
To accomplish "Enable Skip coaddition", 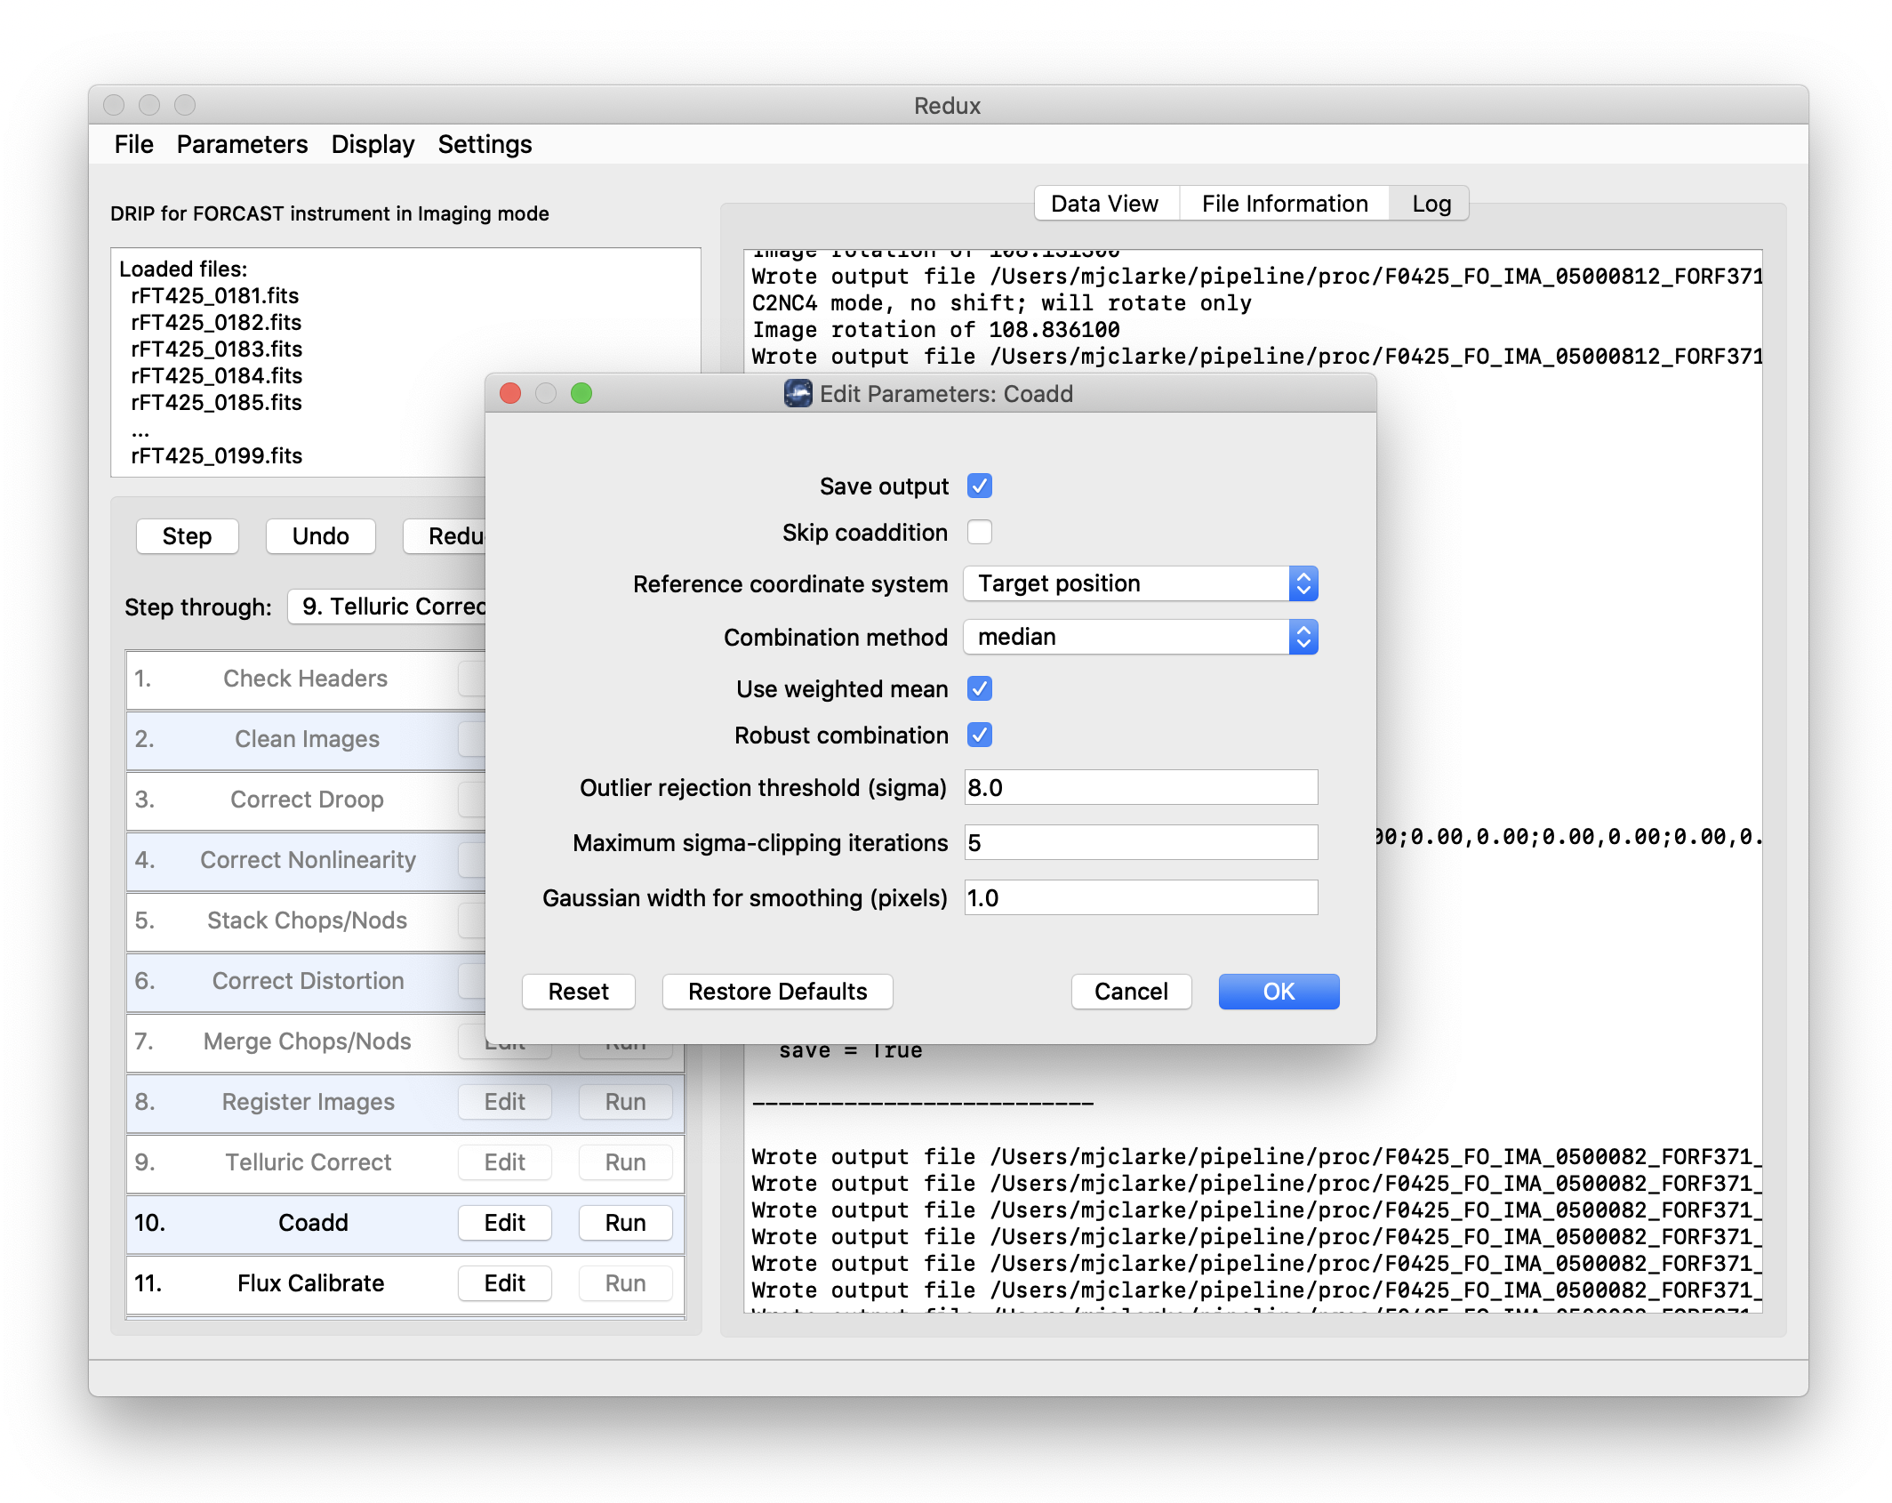I will [x=979, y=532].
